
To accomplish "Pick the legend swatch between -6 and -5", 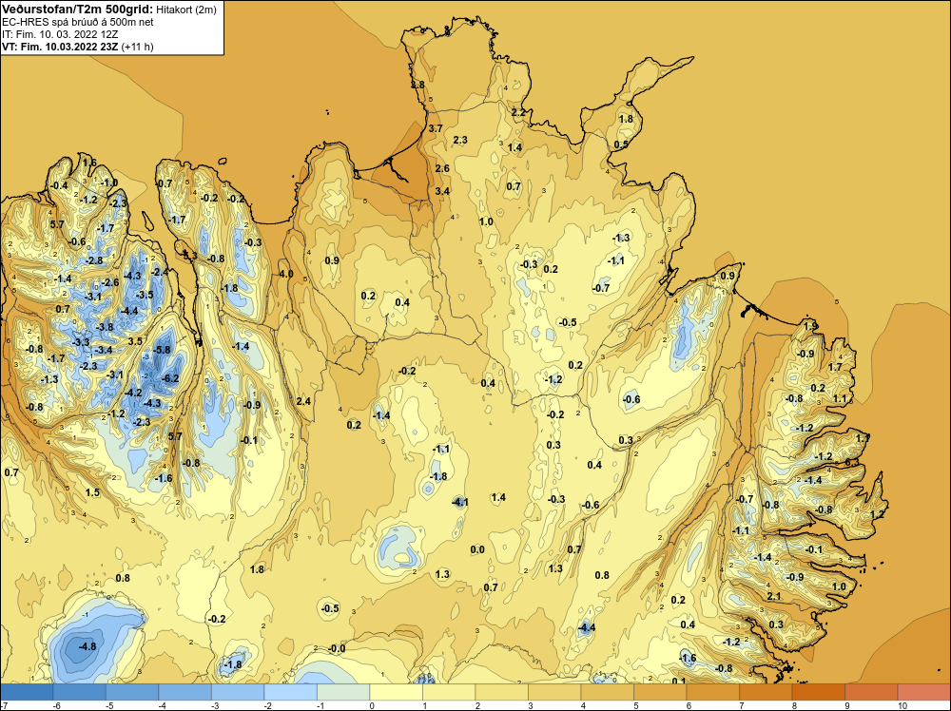I will [x=80, y=692].
